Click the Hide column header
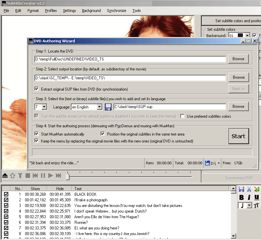The height and width of the screenshot is (240, 261). tap(60, 189)
